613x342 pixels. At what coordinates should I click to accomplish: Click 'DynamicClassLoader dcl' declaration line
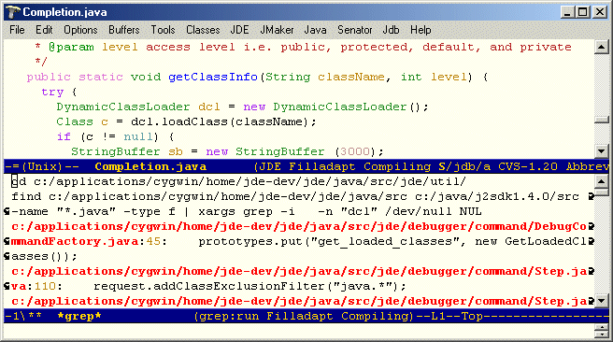[x=242, y=107]
